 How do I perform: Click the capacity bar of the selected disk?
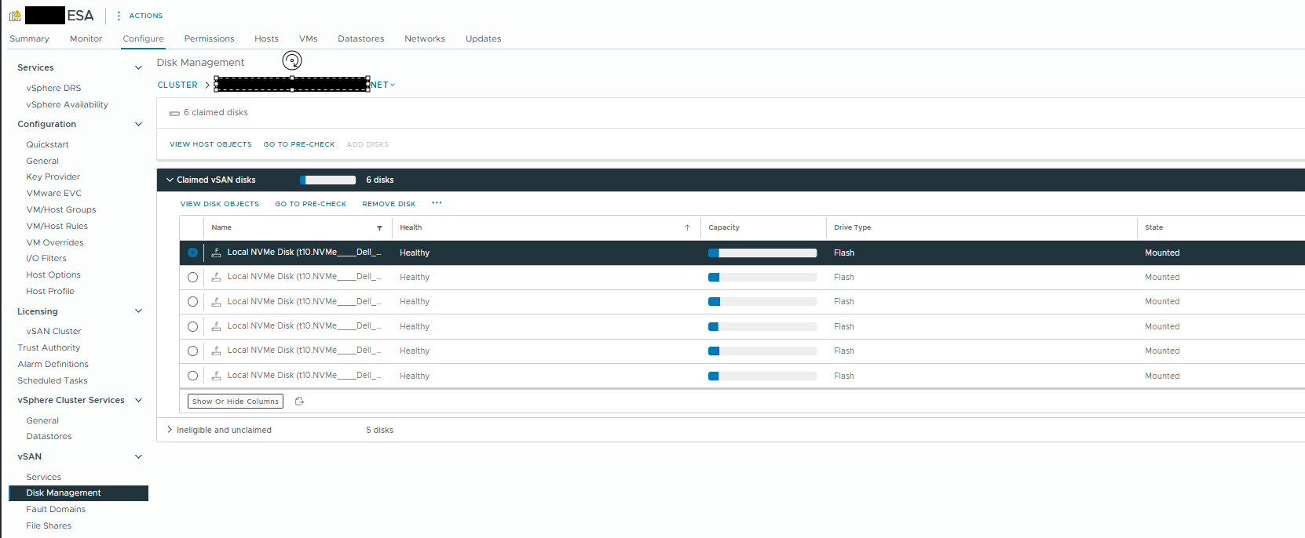tap(762, 253)
